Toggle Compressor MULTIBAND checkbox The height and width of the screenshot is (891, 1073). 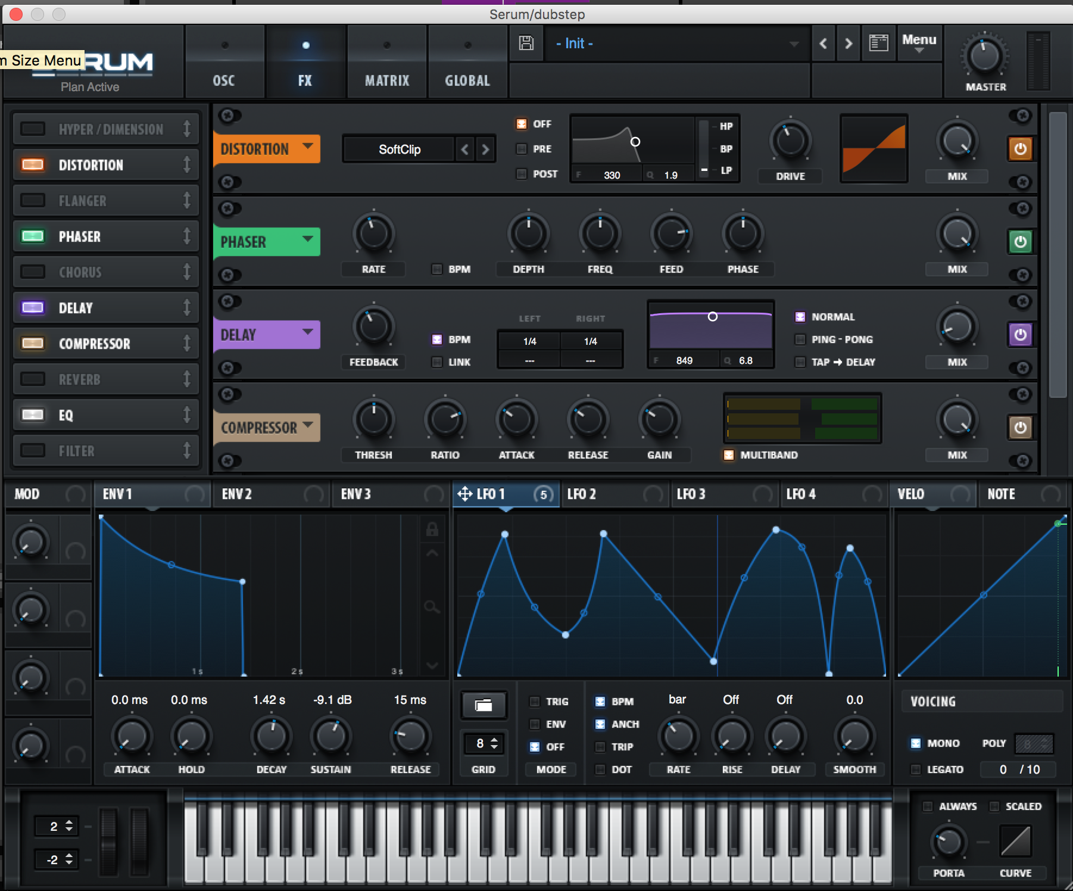(729, 455)
